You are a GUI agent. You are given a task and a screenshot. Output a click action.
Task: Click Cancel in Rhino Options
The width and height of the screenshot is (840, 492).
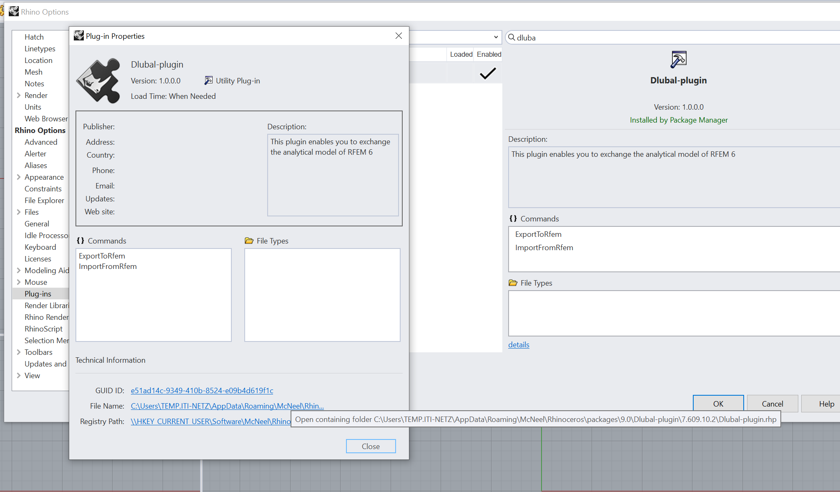pos(772,404)
